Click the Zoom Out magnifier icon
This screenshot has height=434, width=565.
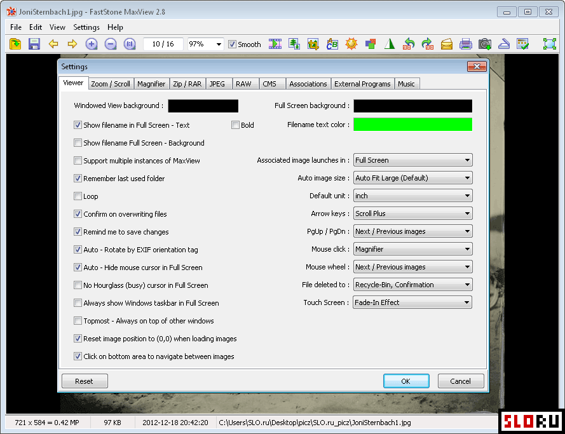pyautogui.click(x=111, y=44)
